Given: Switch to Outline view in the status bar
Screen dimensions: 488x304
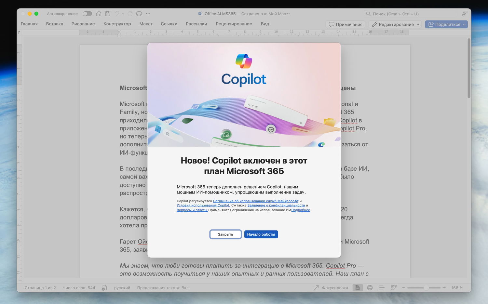Looking at the screenshot, I should (381, 288).
